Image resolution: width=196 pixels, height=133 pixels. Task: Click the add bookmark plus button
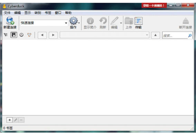(10, 120)
